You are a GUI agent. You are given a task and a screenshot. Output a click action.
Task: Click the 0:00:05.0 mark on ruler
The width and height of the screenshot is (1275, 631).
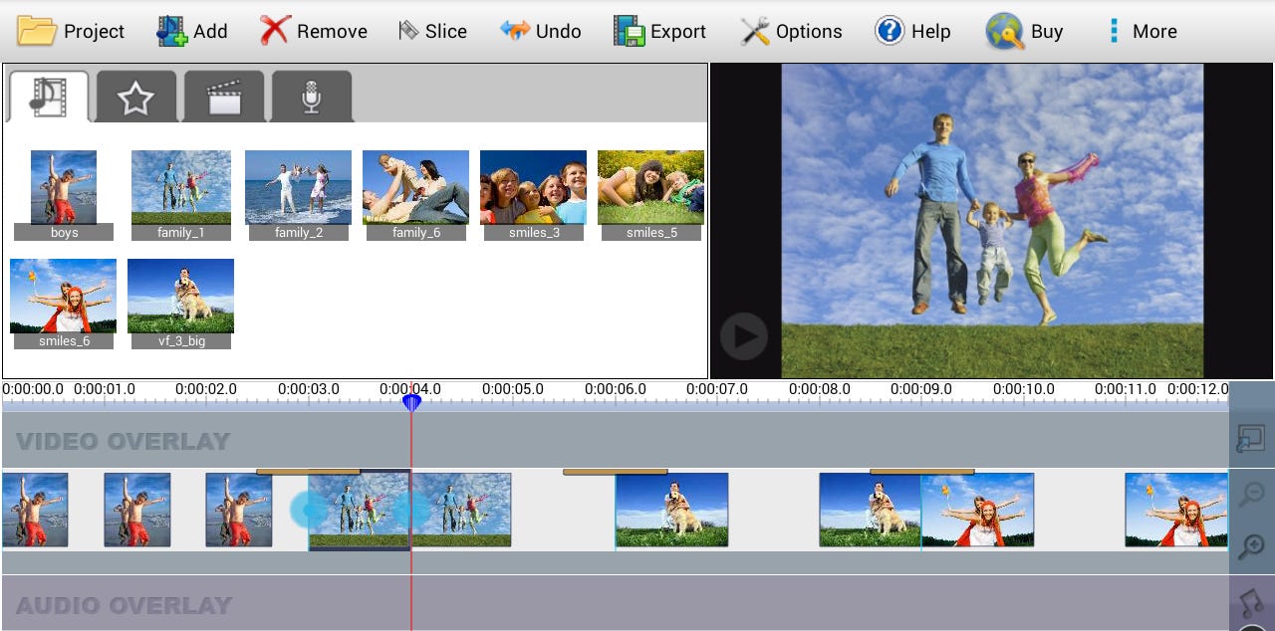click(x=513, y=389)
